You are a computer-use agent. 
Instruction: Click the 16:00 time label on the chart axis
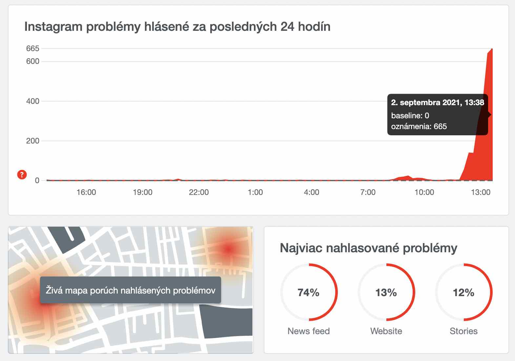[86, 192]
